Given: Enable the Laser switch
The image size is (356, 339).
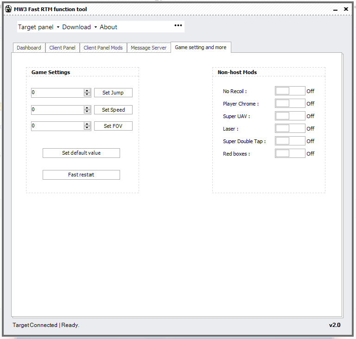Looking at the screenshot, I should [290, 128].
